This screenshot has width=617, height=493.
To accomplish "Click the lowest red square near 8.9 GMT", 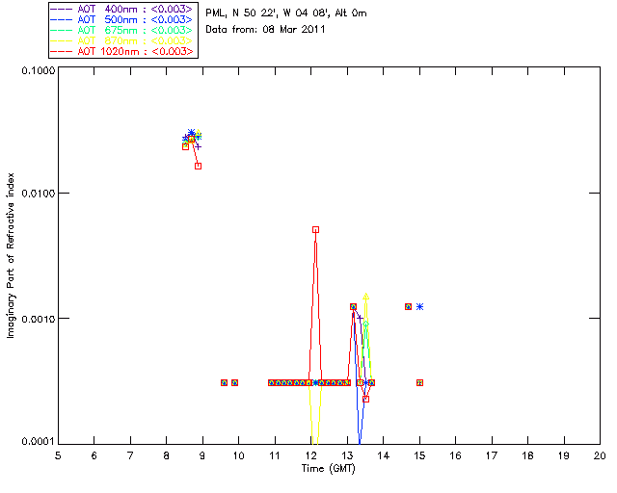I will [x=199, y=167].
